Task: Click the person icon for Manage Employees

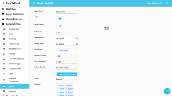Action: click(3, 19)
